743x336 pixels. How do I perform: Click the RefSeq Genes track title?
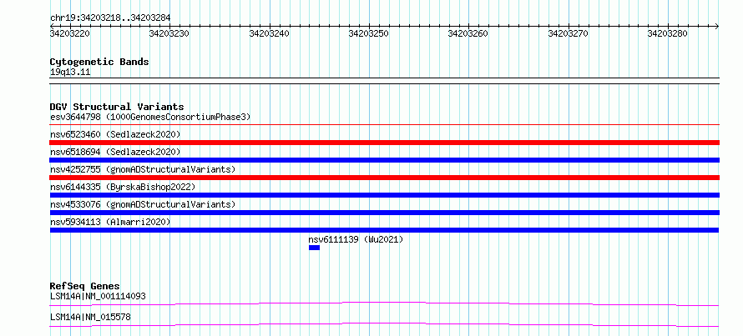85,286
